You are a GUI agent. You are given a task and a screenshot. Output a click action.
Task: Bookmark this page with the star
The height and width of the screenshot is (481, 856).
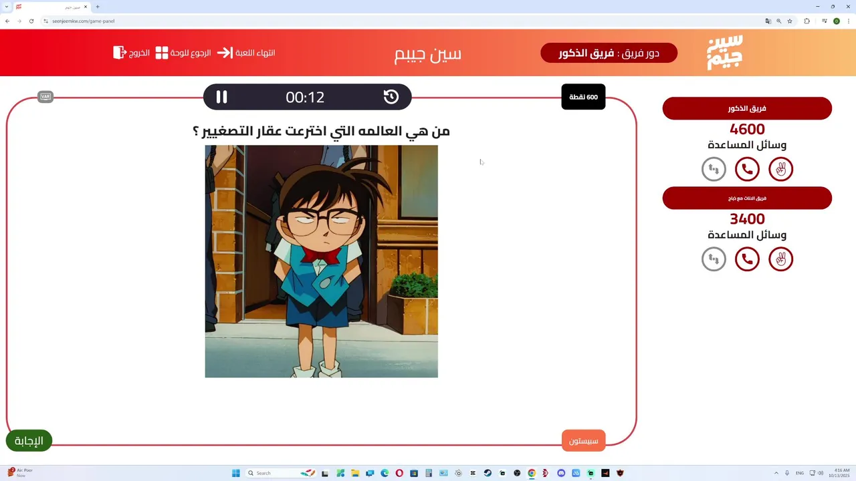coord(790,21)
